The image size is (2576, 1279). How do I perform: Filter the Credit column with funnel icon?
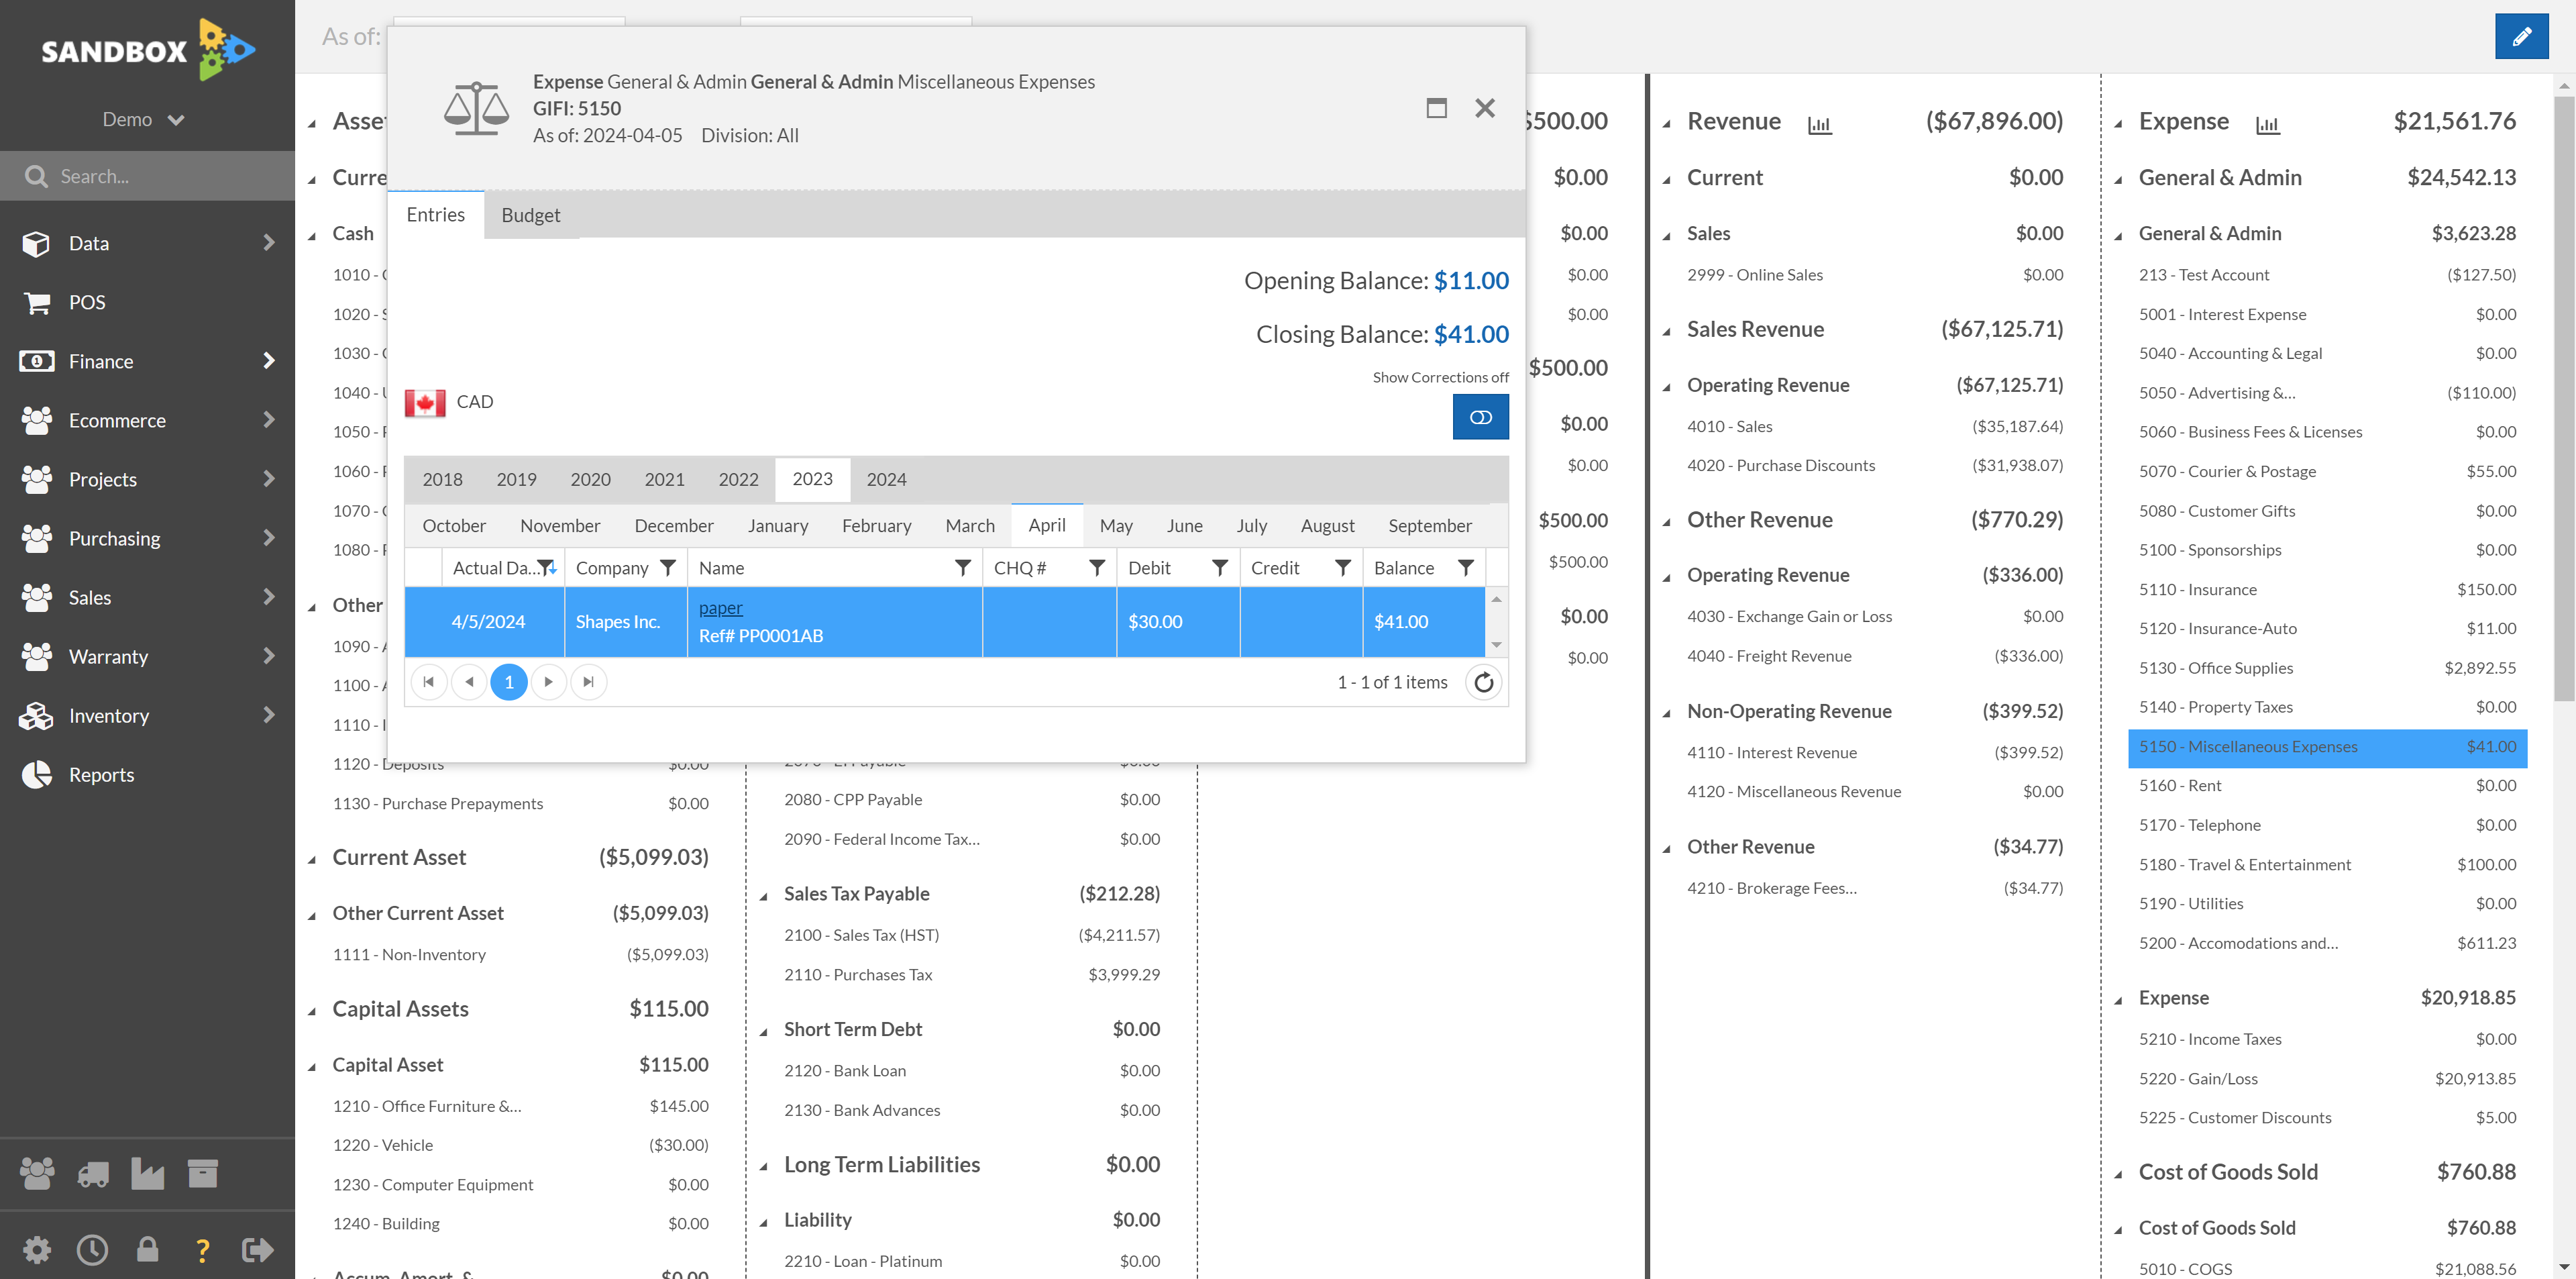point(1342,567)
